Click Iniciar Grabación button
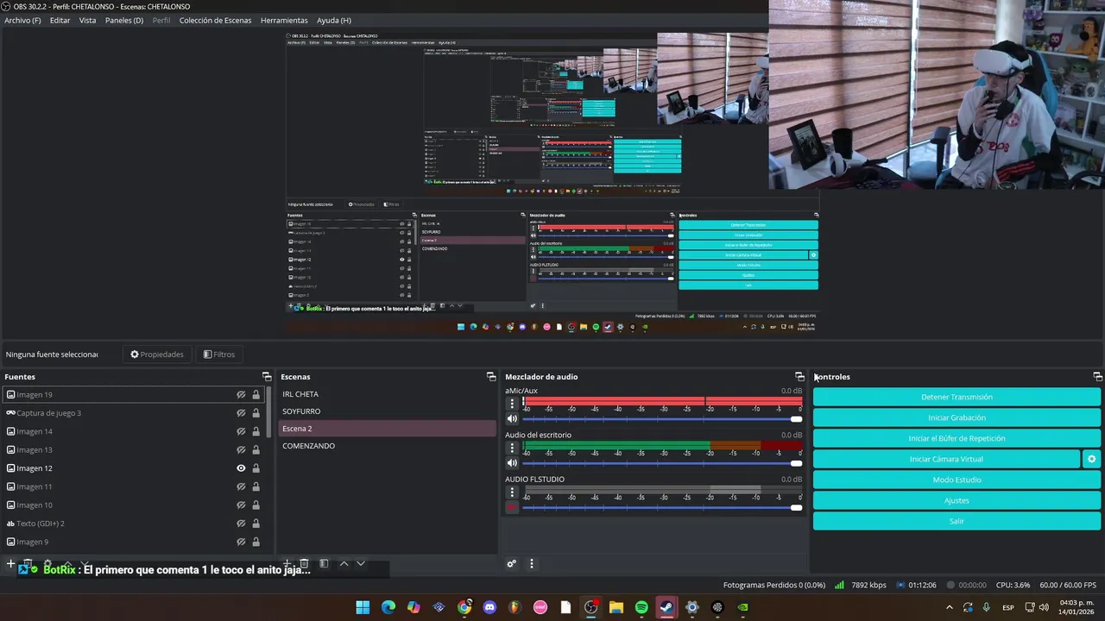Image resolution: width=1105 pixels, height=621 pixels. (957, 417)
